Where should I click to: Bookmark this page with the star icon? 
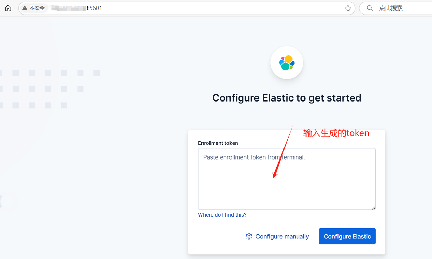click(348, 8)
